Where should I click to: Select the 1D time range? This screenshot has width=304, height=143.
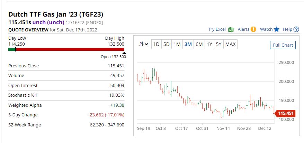pos(157,44)
